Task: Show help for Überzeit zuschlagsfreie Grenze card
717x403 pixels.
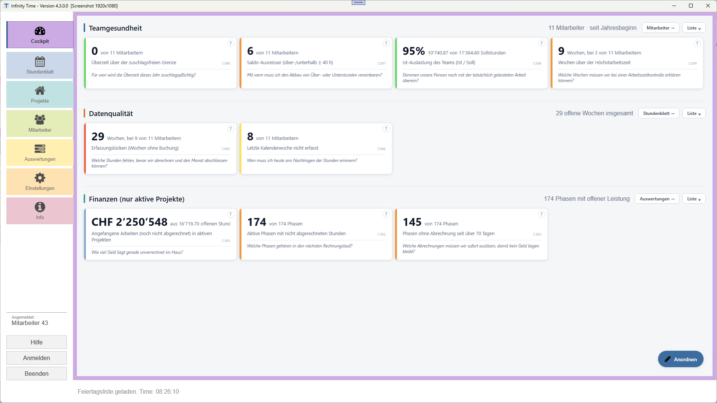Action: coord(230,44)
